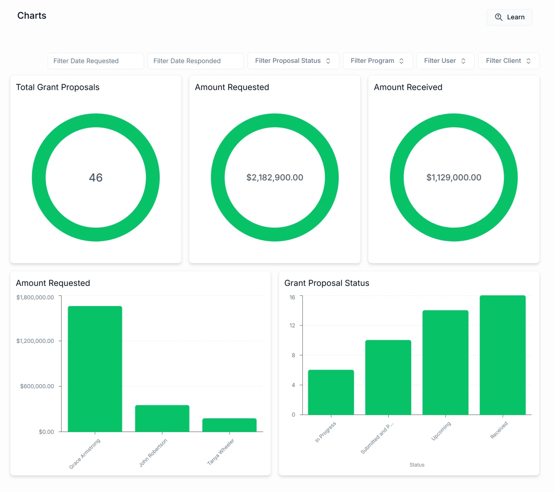Open the Filter User dropdown
Screen dimensions: 554x492
click(x=440, y=61)
